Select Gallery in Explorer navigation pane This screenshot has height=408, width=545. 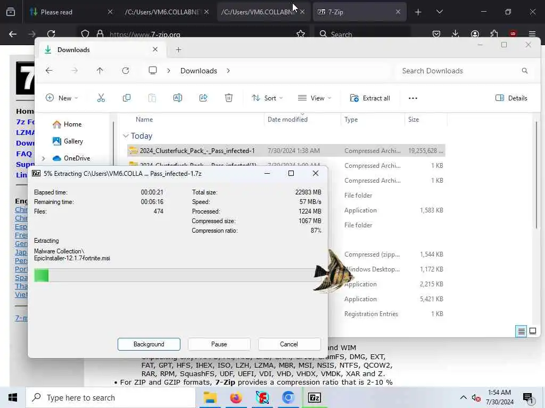68,141
